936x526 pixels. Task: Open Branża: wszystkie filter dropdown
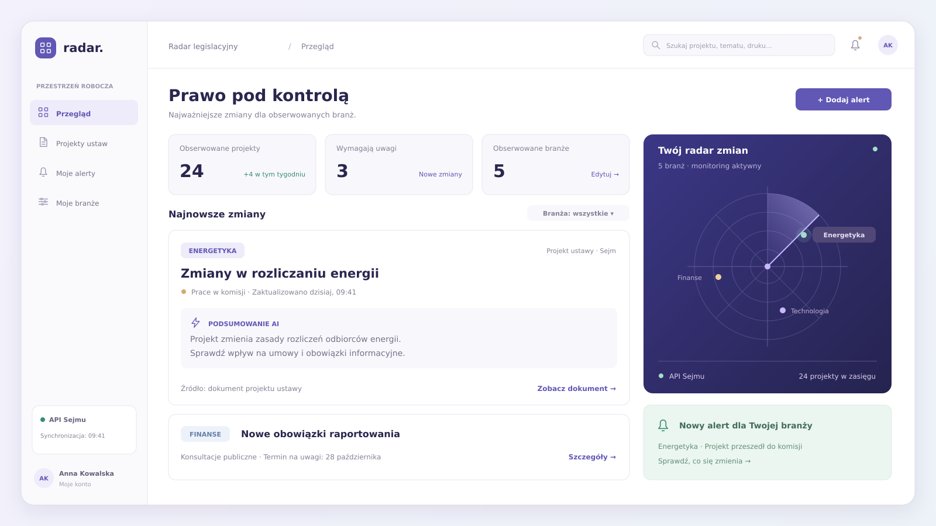click(578, 213)
